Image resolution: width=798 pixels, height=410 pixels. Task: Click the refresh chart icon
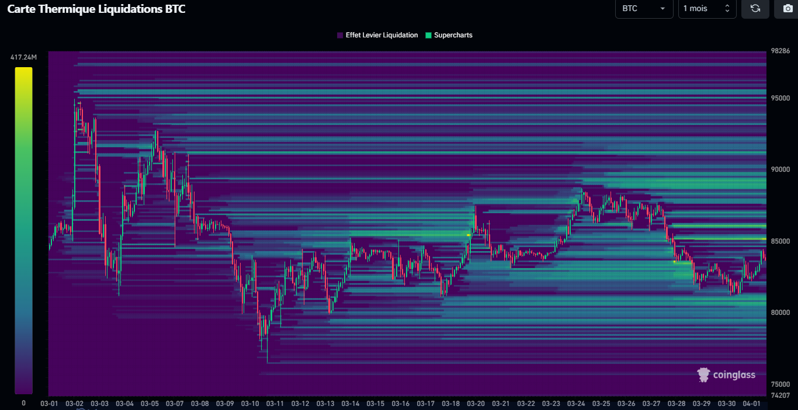tap(755, 9)
